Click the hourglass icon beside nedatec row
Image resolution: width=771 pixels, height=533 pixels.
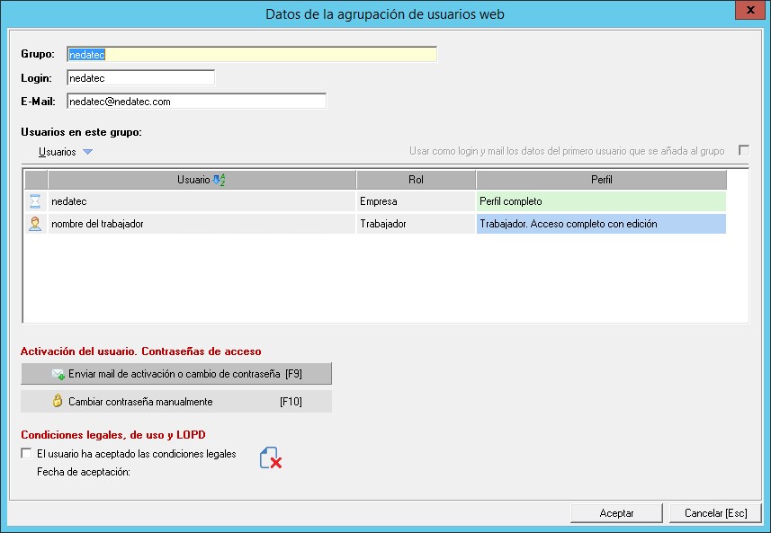click(x=35, y=201)
